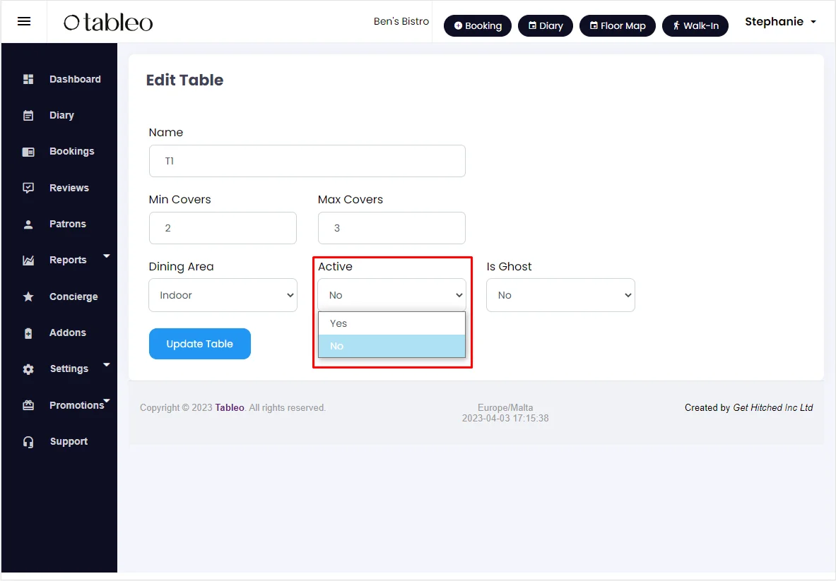Image resolution: width=836 pixels, height=581 pixels.
Task: Select No in the Active list
Action: click(392, 346)
